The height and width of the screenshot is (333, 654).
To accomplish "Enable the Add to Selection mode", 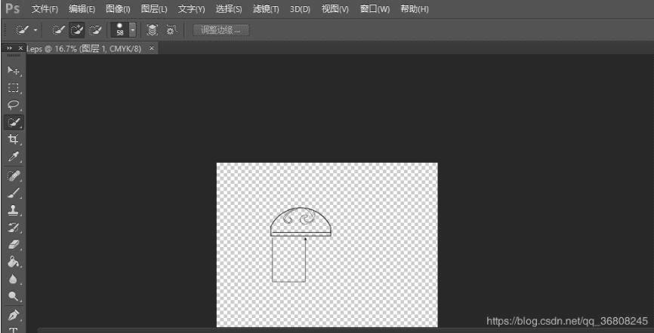I will point(77,30).
